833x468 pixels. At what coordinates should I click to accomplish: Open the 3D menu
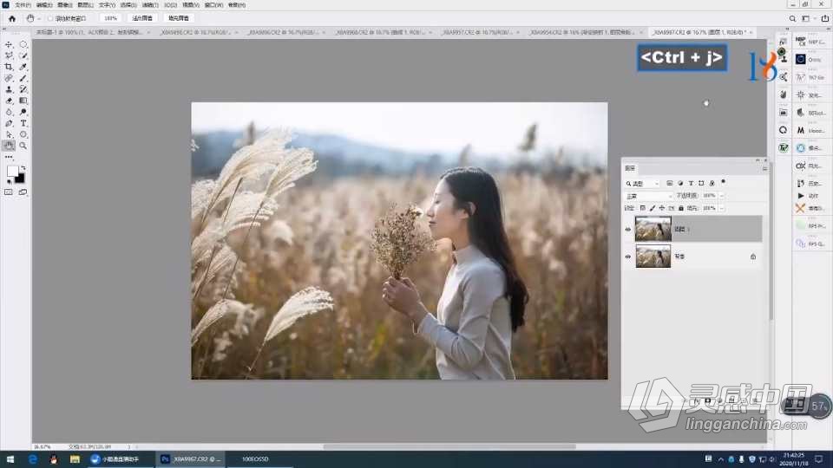[170, 5]
